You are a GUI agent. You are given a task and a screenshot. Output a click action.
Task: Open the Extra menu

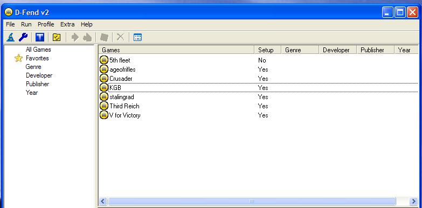pos(67,24)
